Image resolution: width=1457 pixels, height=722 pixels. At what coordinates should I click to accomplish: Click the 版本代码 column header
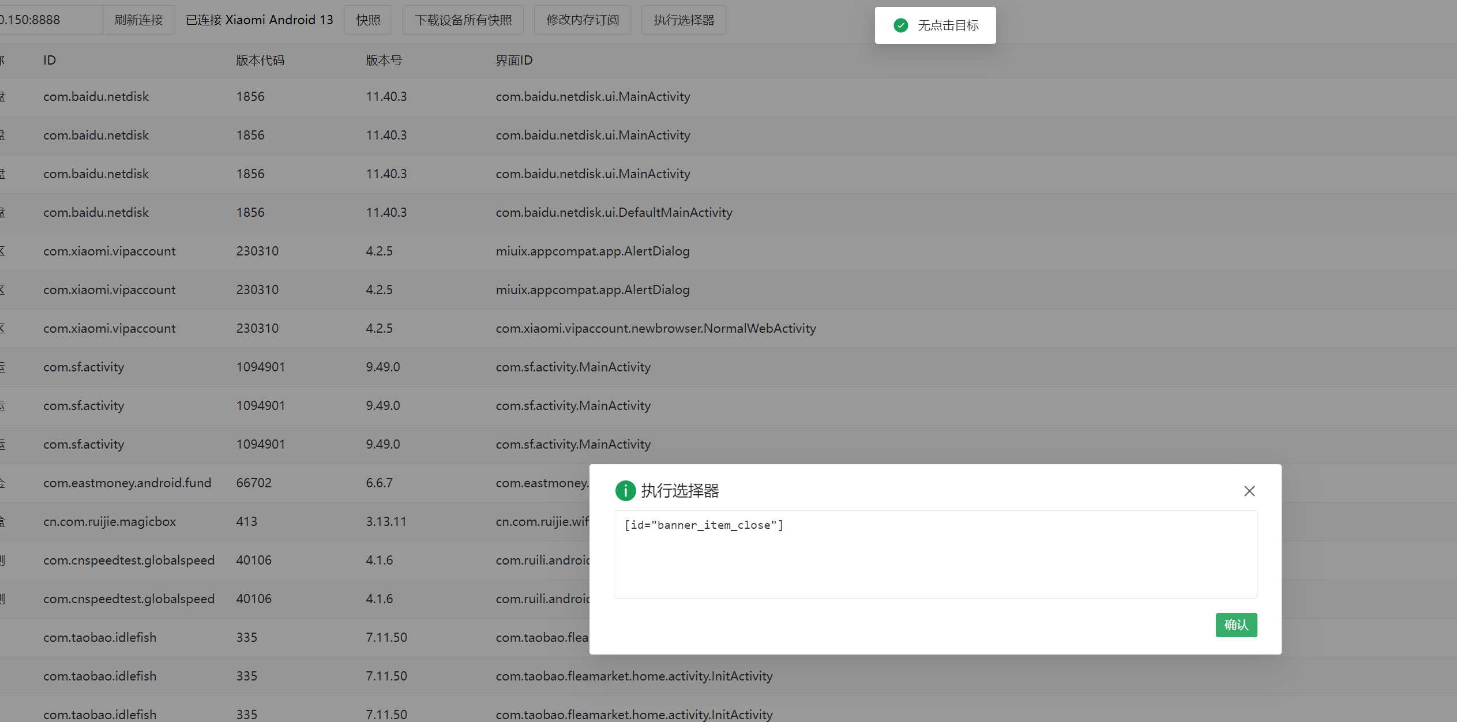click(260, 59)
